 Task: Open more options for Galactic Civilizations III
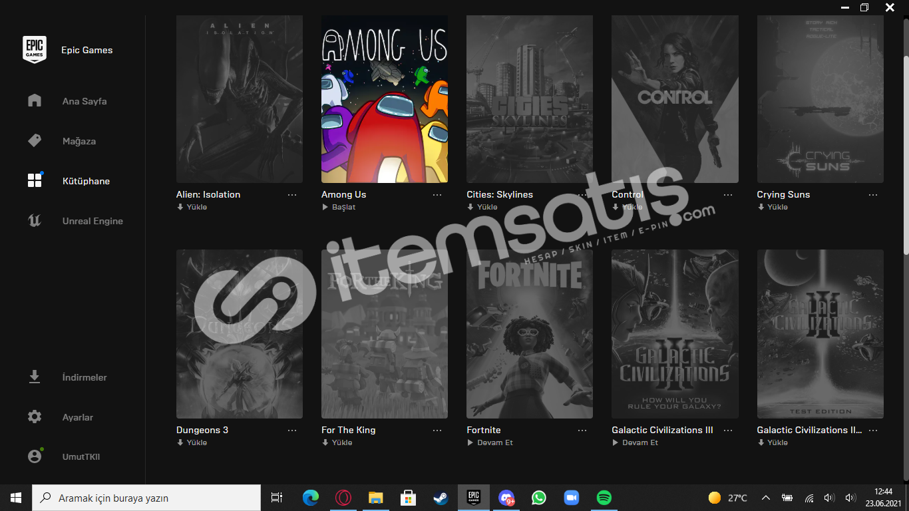728,430
